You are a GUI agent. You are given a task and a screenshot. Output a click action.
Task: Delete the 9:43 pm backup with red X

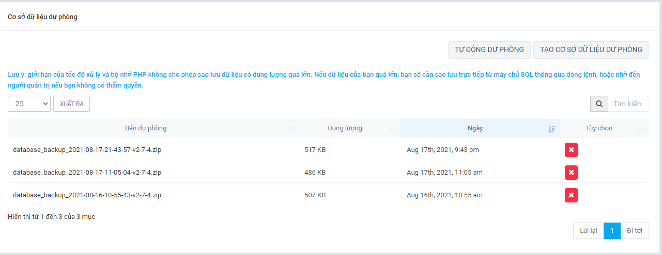point(571,150)
